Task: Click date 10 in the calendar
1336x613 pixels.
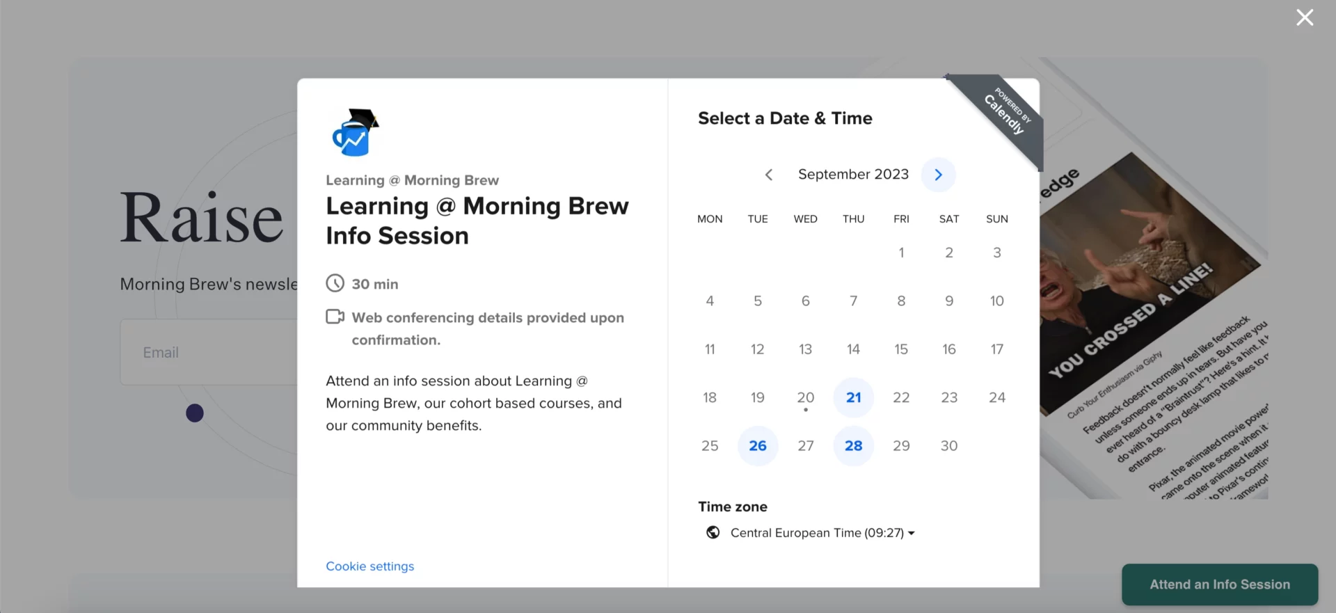Action: coord(997,301)
